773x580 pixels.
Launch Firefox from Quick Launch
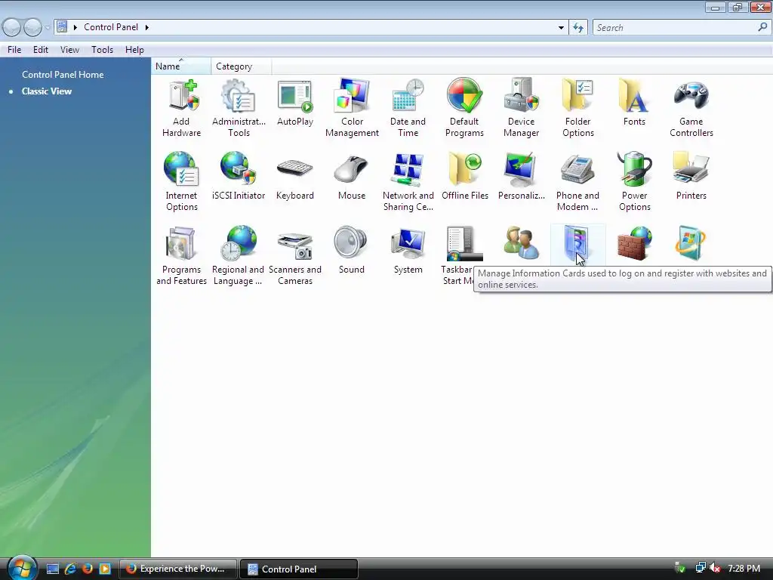pos(88,569)
